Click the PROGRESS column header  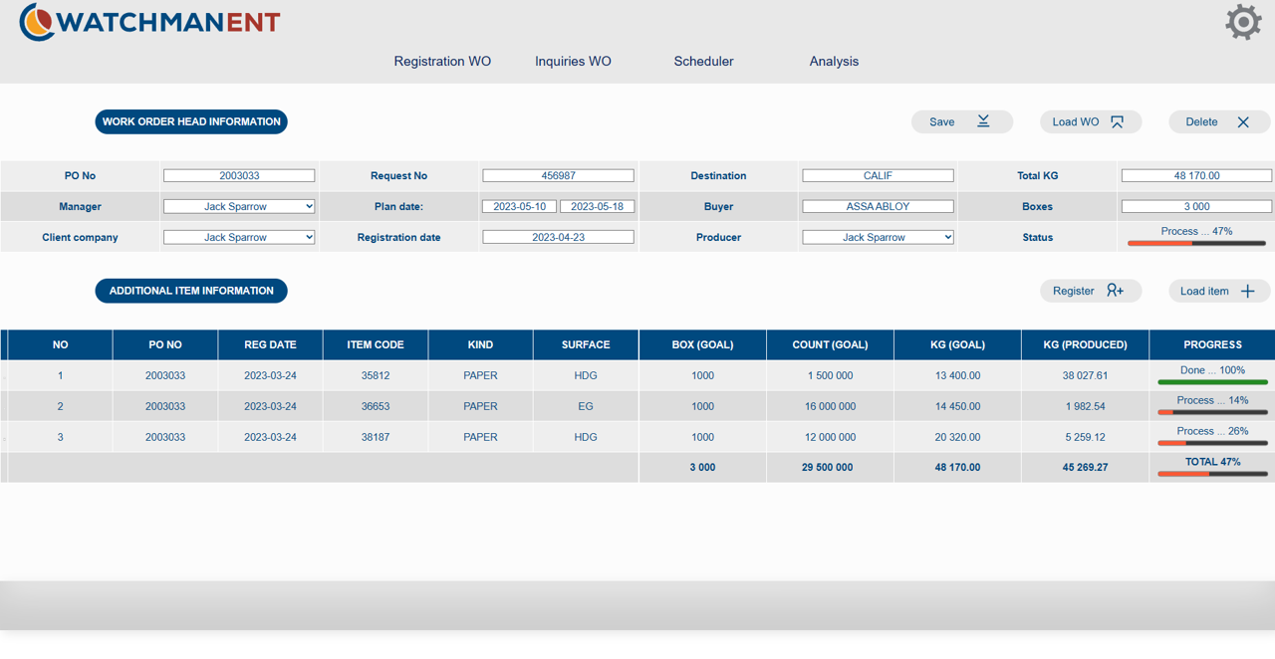(x=1212, y=344)
